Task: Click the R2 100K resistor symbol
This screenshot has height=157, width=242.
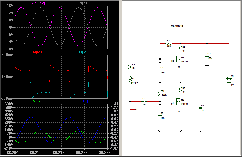Action: (160, 93)
